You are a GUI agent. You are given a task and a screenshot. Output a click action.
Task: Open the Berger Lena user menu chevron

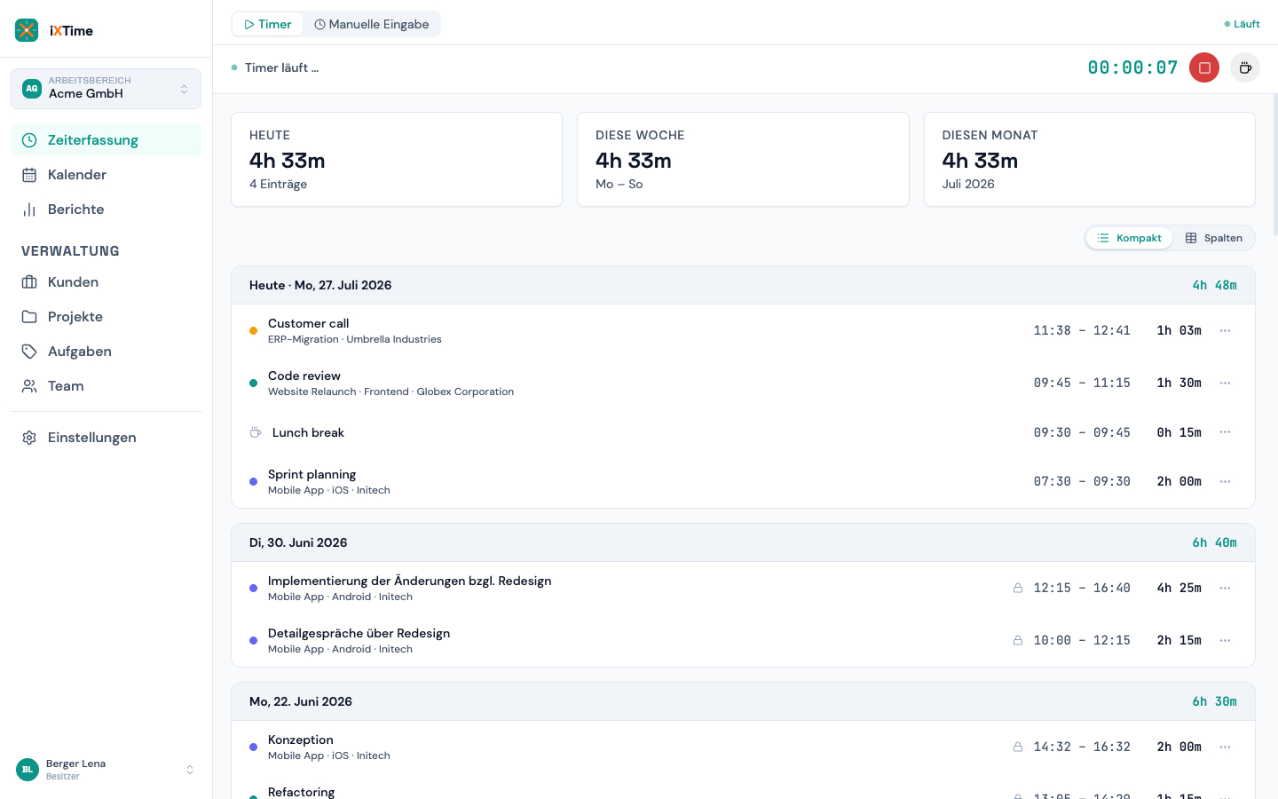click(x=189, y=770)
